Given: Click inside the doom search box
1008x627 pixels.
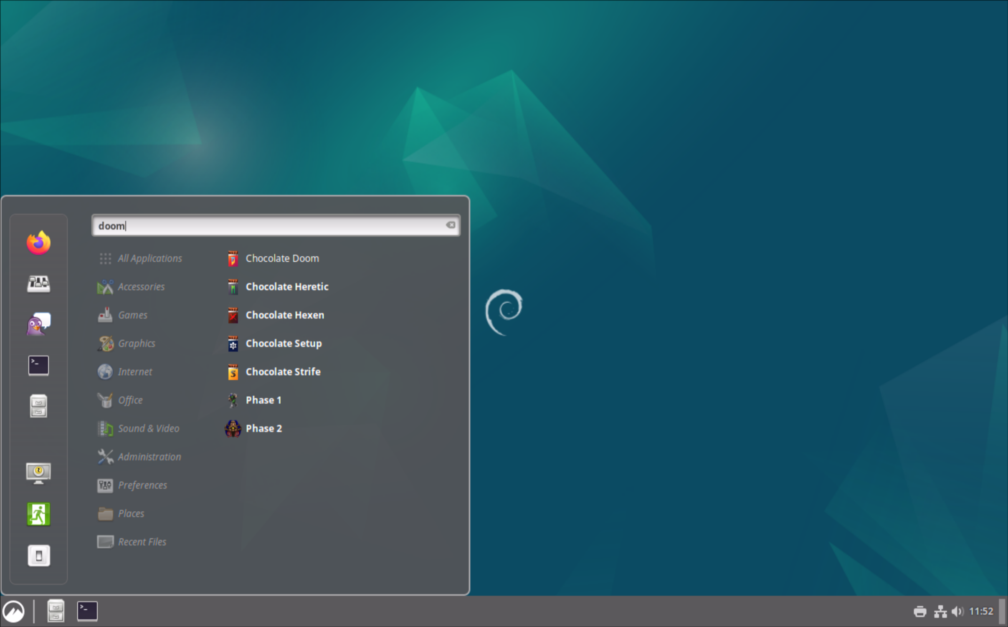Looking at the screenshot, I should tap(271, 226).
